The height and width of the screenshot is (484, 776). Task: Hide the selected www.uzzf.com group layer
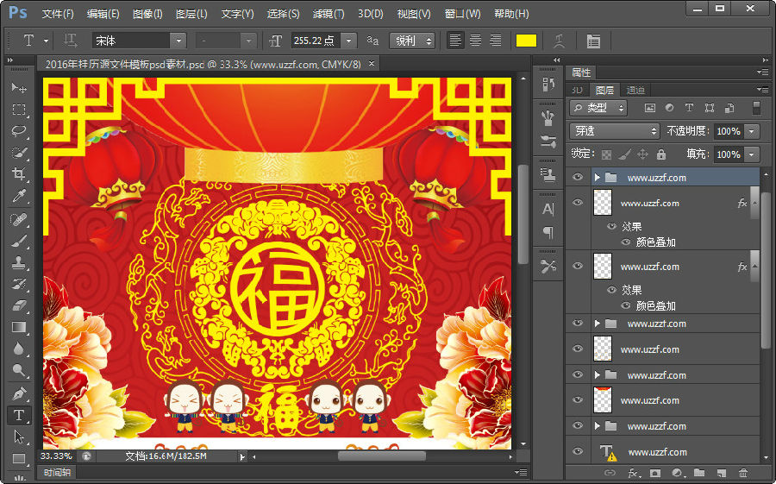(x=578, y=177)
